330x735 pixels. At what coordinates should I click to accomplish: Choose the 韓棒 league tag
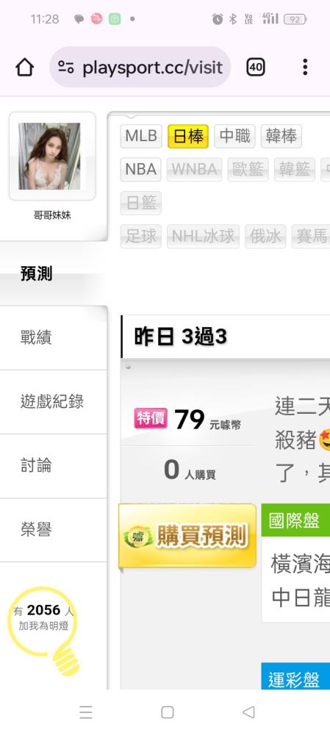coord(281,137)
